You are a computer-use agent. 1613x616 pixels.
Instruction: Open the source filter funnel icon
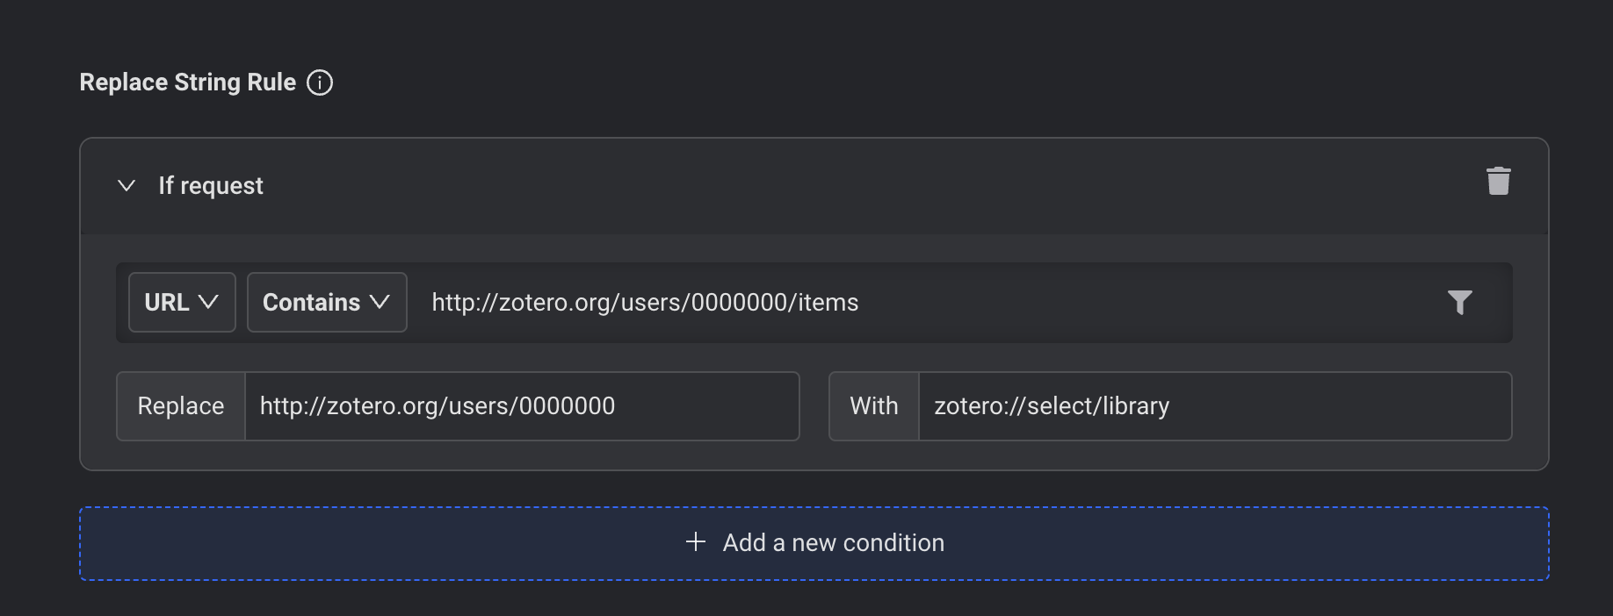tap(1459, 303)
